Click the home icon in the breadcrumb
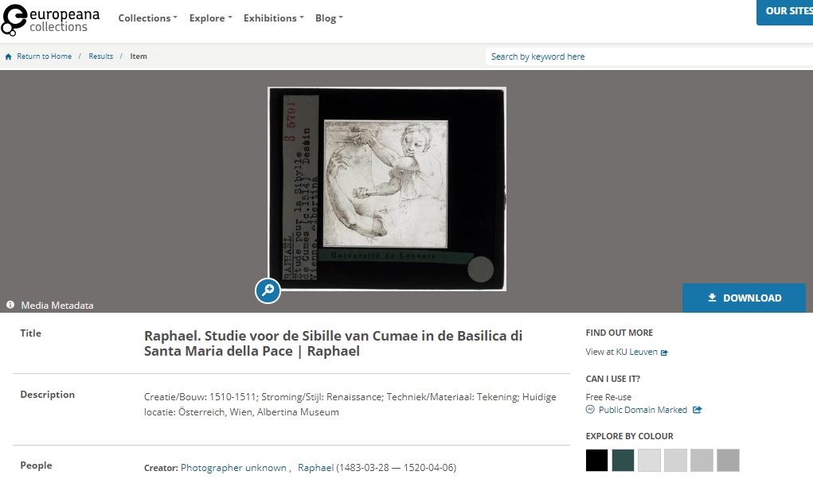 [x=8, y=56]
